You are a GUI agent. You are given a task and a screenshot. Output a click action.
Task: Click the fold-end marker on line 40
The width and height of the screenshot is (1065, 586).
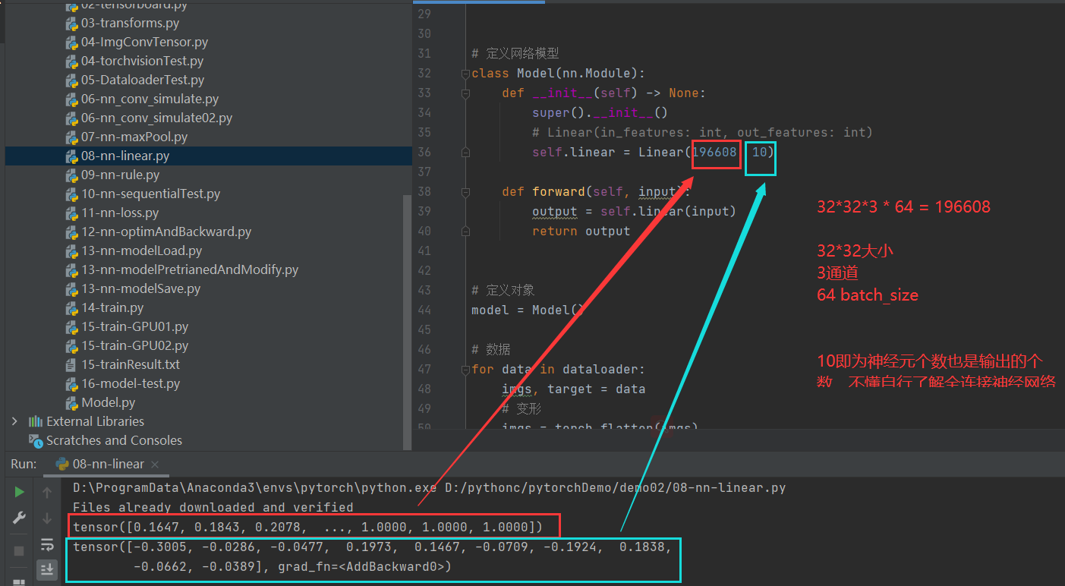pos(465,232)
